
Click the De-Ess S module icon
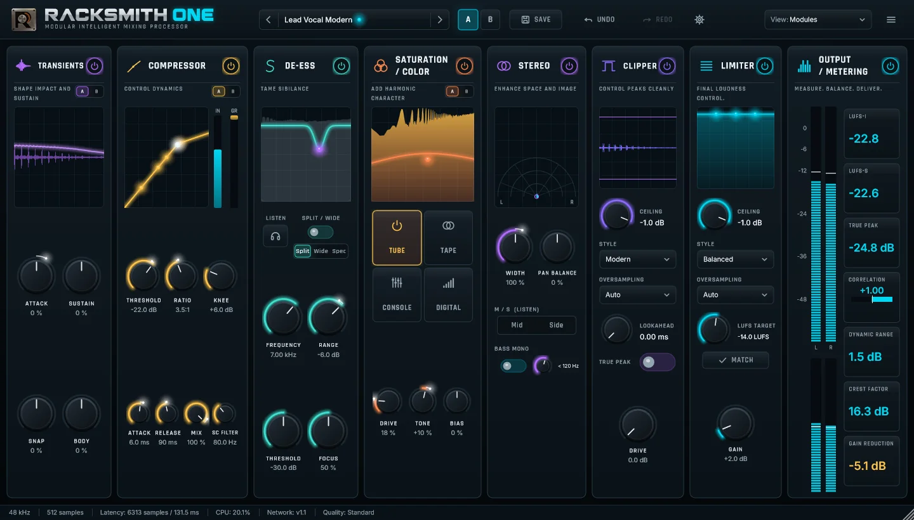(x=270, y=65)
